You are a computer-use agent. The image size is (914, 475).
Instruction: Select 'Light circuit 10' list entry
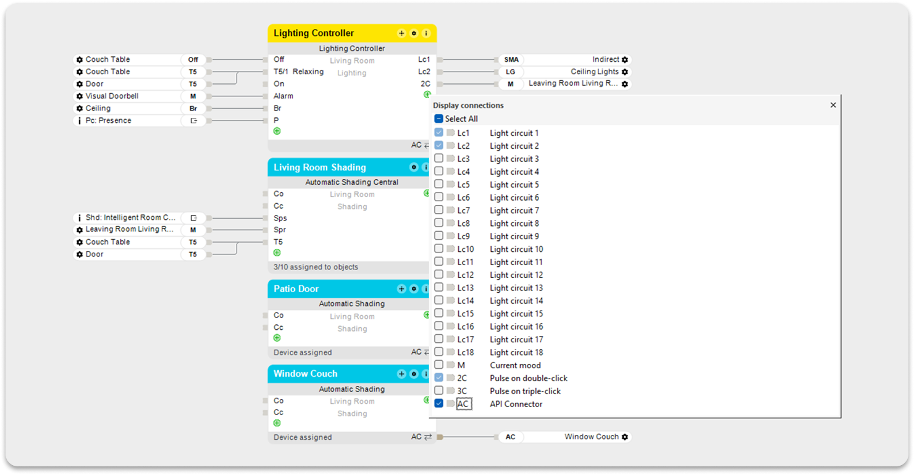(x=516, y=250)
